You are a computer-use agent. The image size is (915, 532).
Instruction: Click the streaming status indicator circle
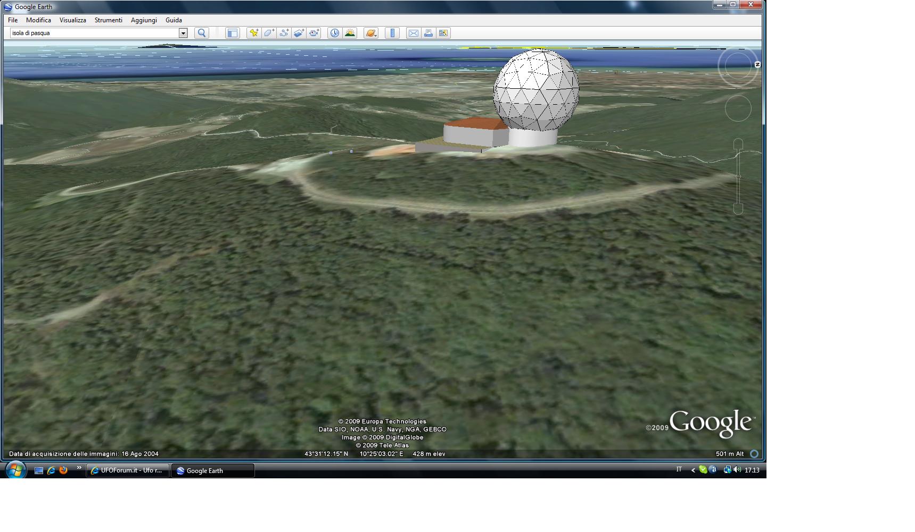pos(754,454)
